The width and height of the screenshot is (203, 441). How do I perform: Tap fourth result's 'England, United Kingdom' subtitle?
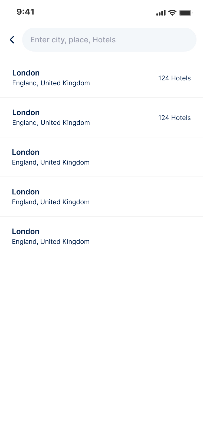(x=51, y=202)
